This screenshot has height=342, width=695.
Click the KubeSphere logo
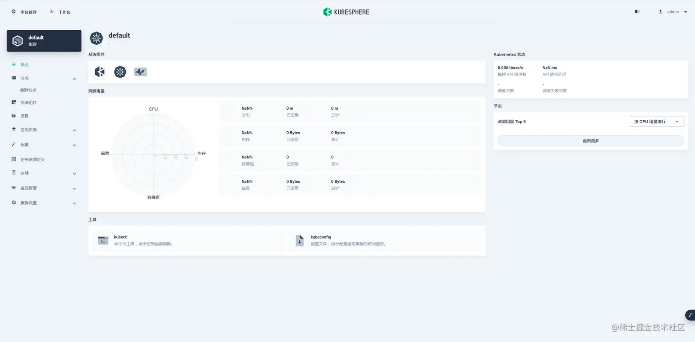click(346, 12)
